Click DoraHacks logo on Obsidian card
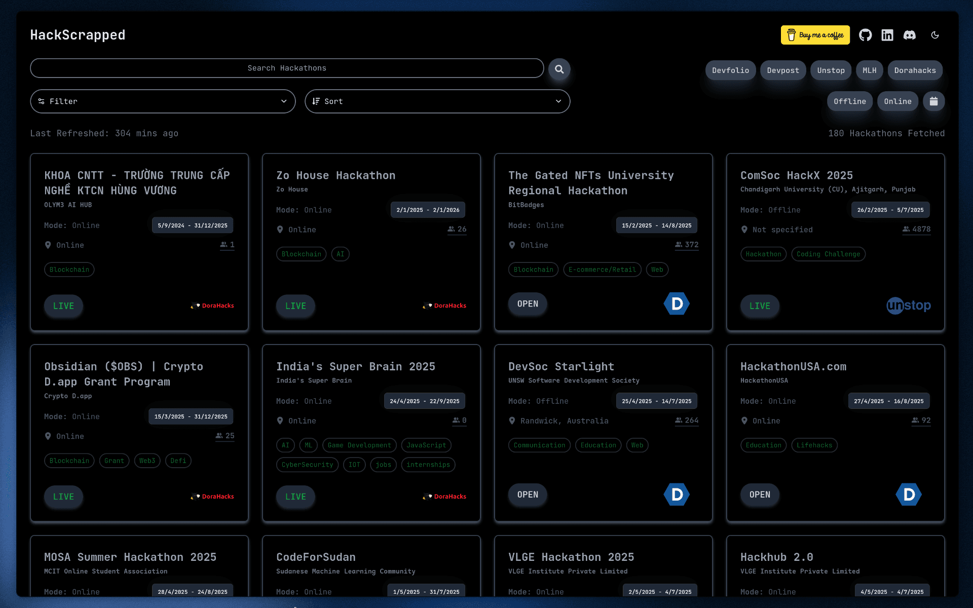The height and width of the screenshot is (608, 973). pyautogui.click(x=212, y=497)
